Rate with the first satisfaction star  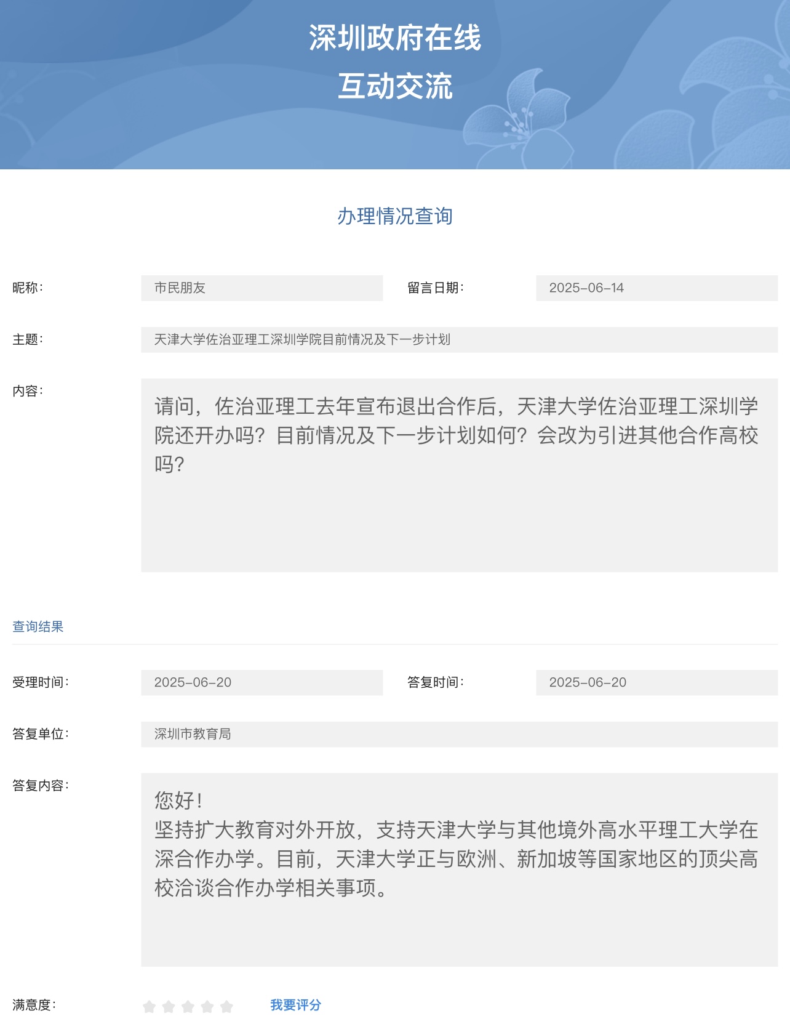click(149, 1006)
